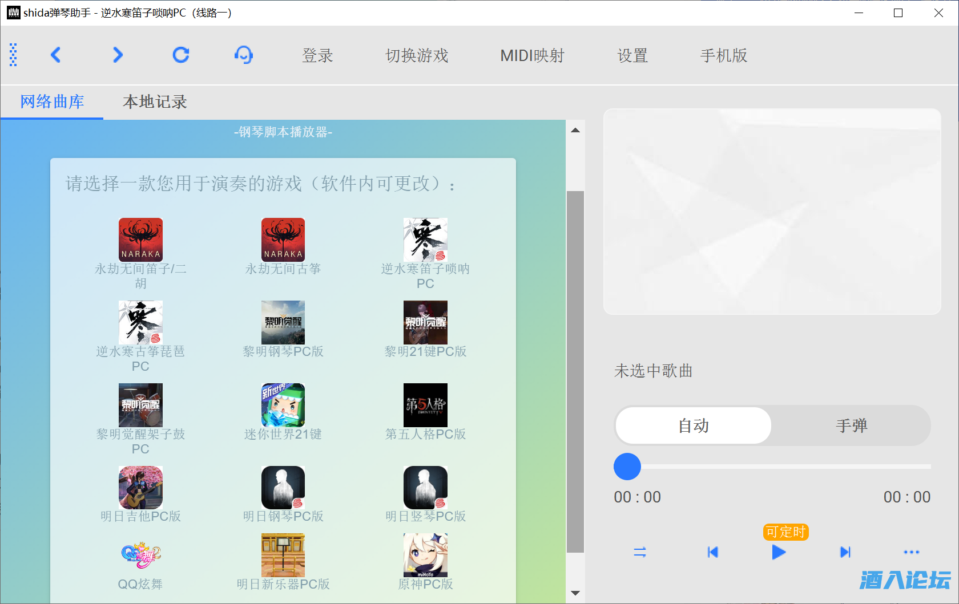Switch to 手弹 manual mode

[851, 425]
